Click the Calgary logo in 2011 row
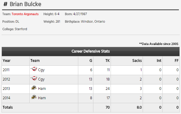 [x=34, y=69]
